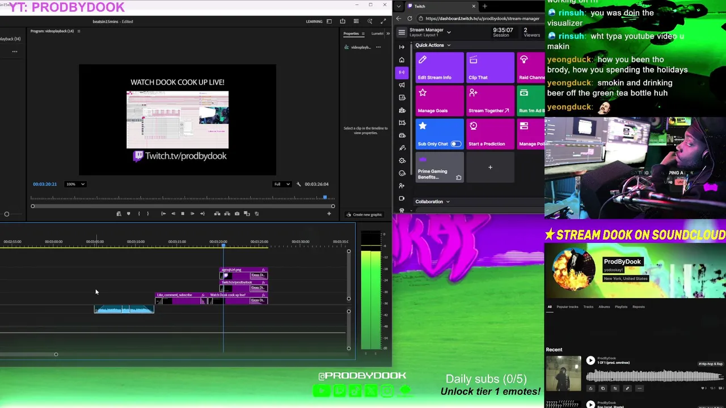Step back one frame in program monitor

click(x=173, y=214)
